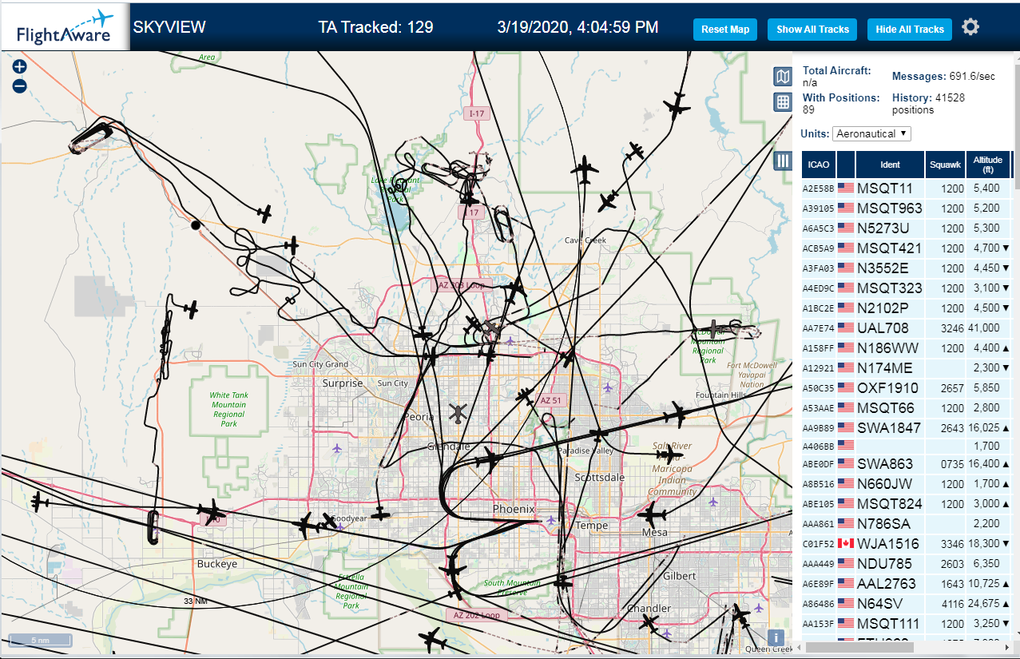1020x659 pixels.
Task: Select the SWA863 aircraft row
Action: (x=907, y=464)
